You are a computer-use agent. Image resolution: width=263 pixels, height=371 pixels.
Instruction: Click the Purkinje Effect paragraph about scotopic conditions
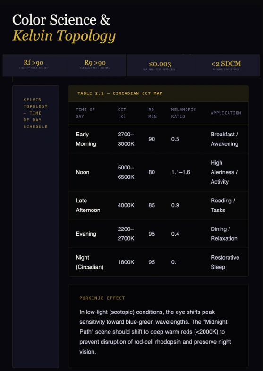pos(155,332)
